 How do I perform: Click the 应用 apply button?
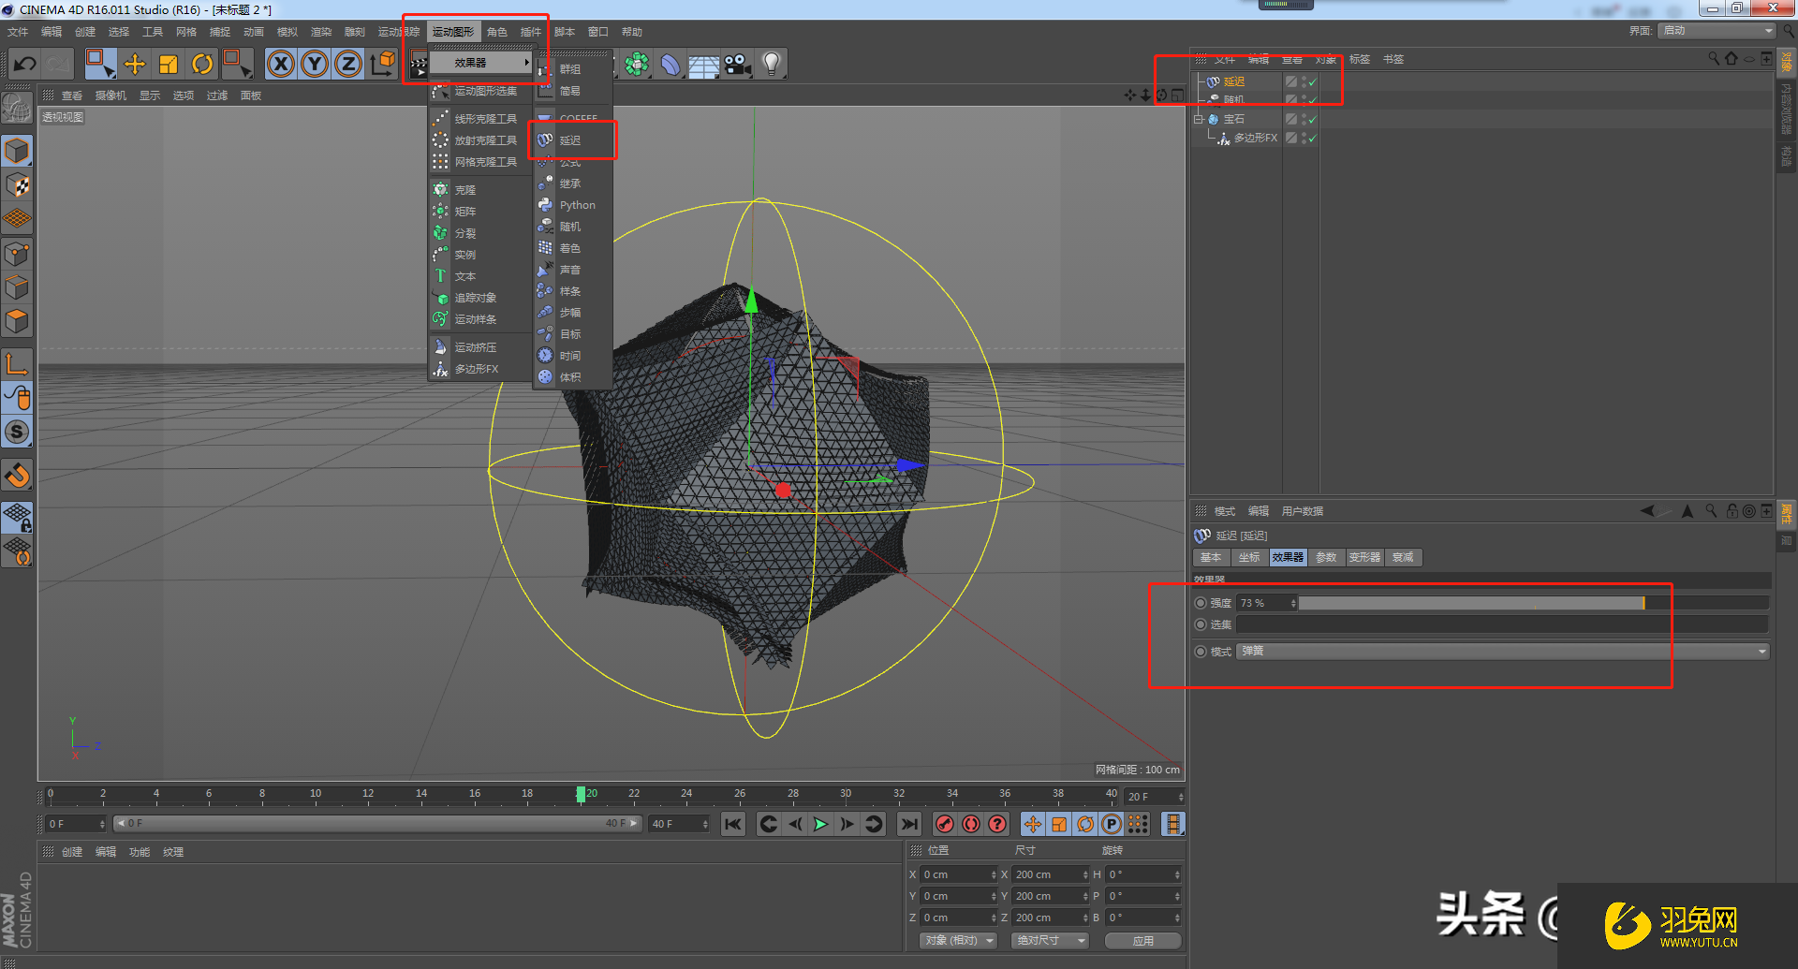click(1142, 941)
